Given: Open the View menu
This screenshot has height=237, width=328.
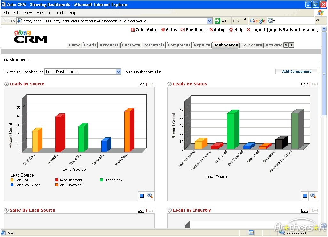Looking at the screenshot, I should (x=28, y=13).
